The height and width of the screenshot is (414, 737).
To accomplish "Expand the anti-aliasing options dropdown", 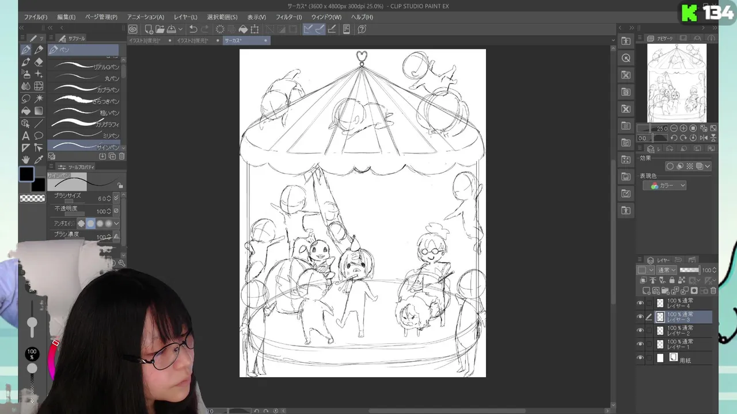I will 116,224.
